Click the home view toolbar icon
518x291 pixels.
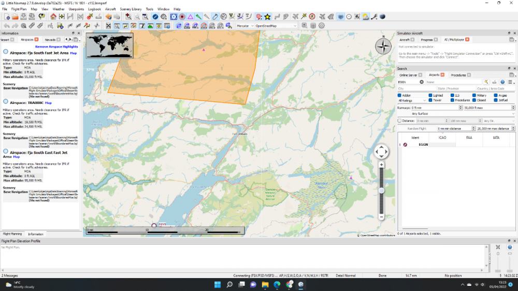pyautogui.click(x=53, y=17)
